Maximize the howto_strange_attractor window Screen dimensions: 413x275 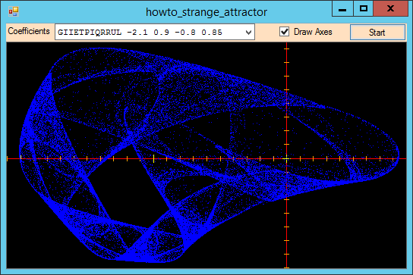coord(363,8)
